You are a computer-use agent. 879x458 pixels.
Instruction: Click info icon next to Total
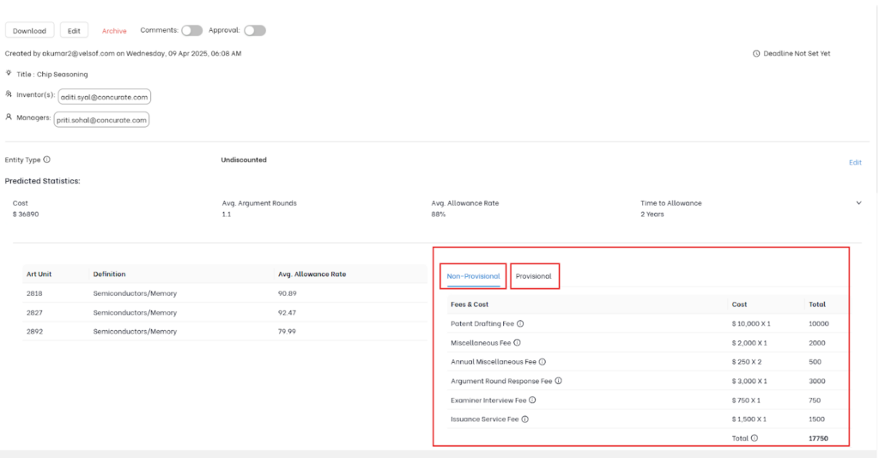point(754,438)
